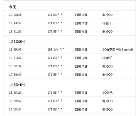Select the 21:19:26 QQ音乐 login row
Viewport: 136px width, 116px height.
69,93
